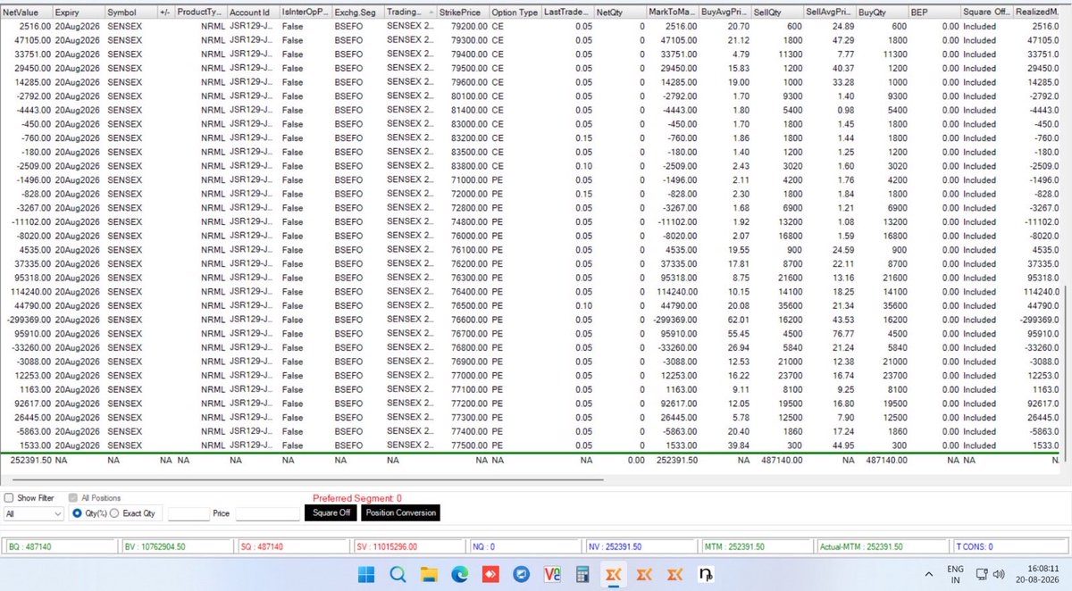Click the BV : 10762904.50 status field
Screen dimensions: 1072x591
(x=176, y=546)
